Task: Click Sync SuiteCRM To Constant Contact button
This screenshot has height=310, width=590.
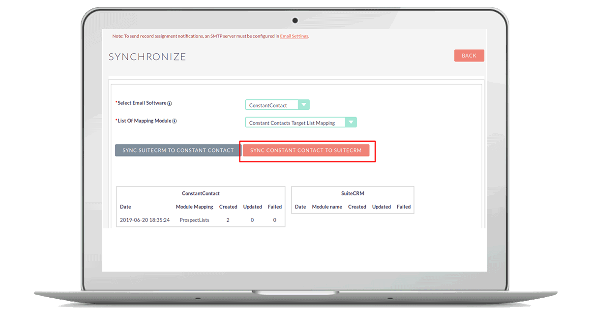Action: pos(178,150)
